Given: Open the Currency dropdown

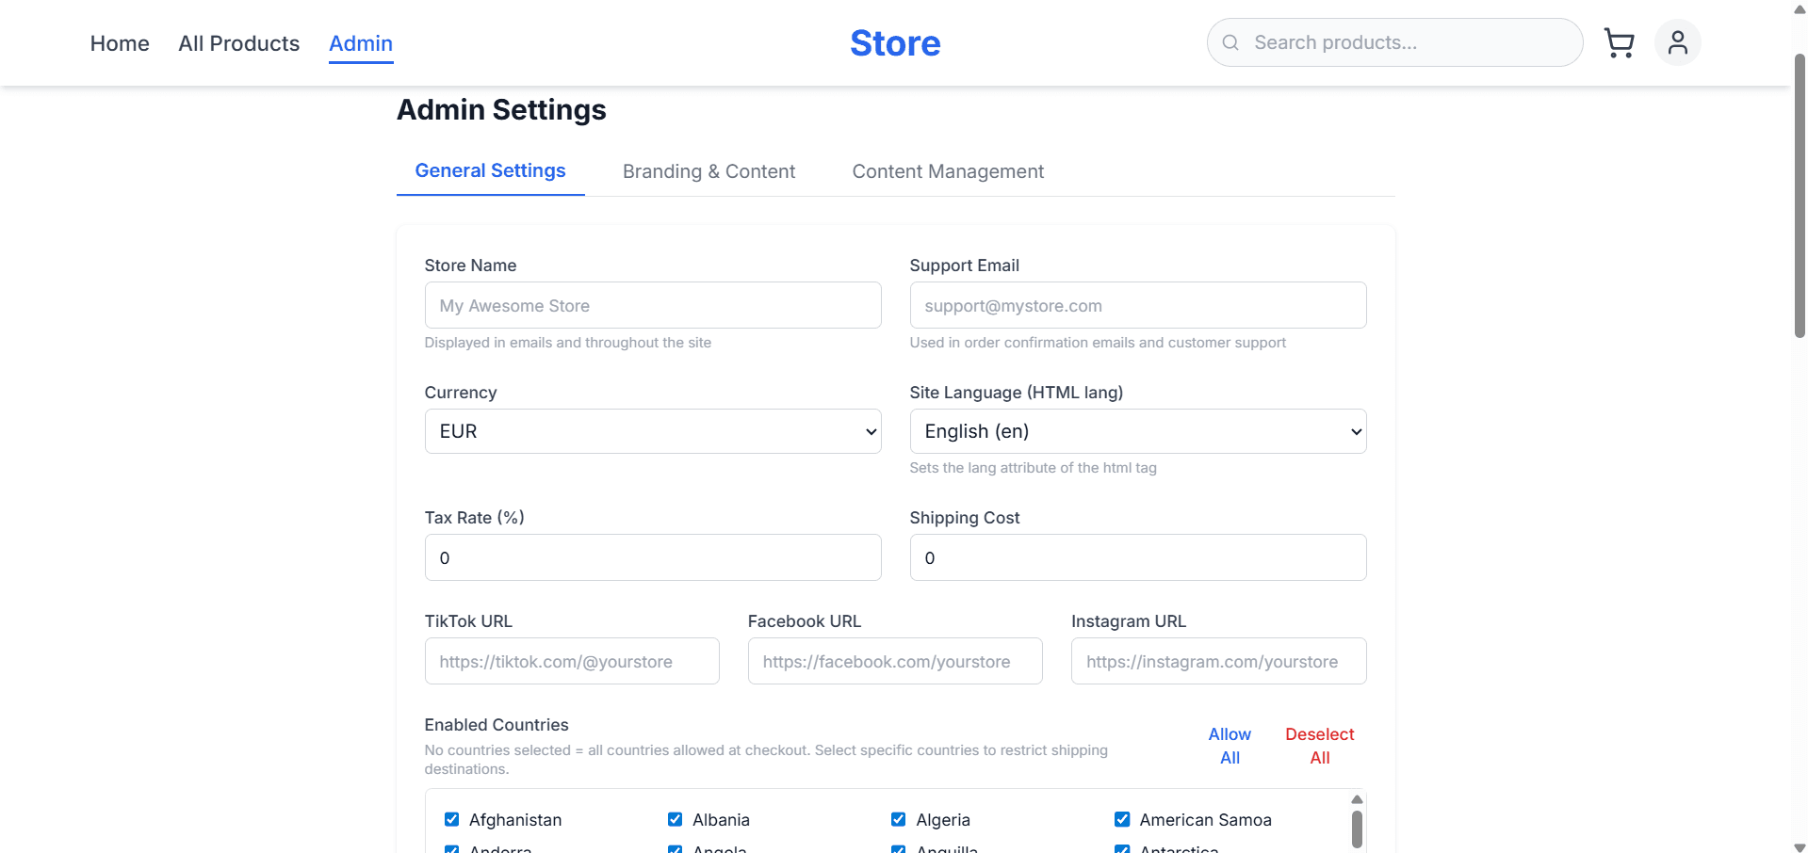Looking at the screenshot, I should point(652,431).
